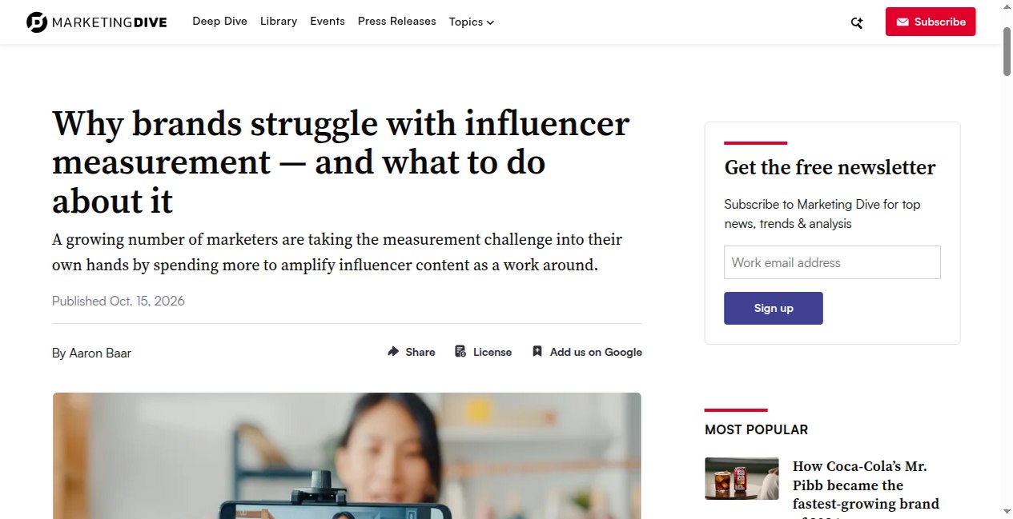1013x519 pixels.
Task: Click the red Subscribe button
Action: (x=931, y=22)
